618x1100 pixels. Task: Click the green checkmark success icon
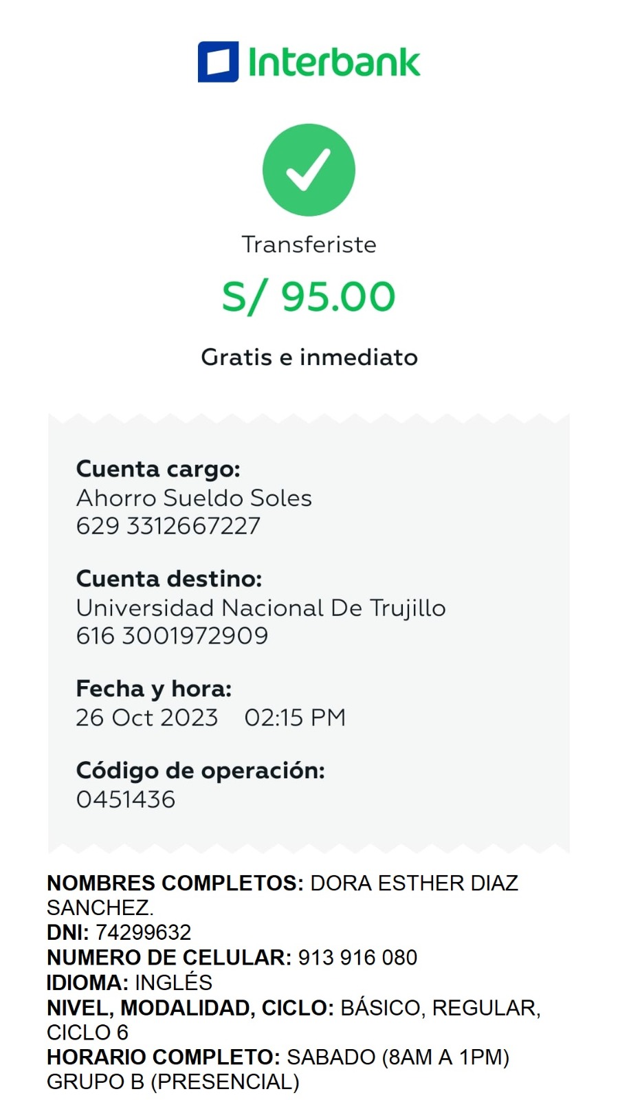click(309, 170)
